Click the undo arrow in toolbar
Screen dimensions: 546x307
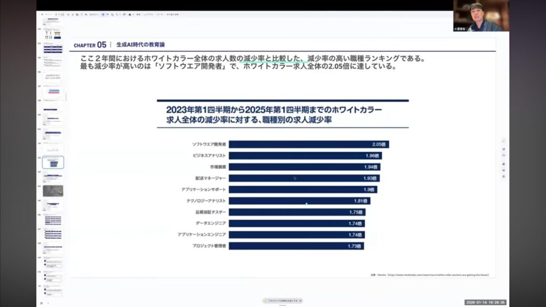click(x=67, y=14)
